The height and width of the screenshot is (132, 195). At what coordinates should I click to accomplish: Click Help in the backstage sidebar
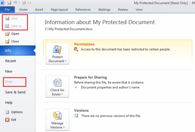pos(9,102)
